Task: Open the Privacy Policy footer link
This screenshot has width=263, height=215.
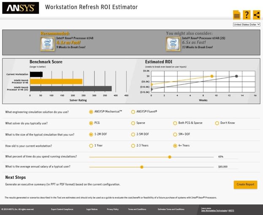Action: point(113,210)
